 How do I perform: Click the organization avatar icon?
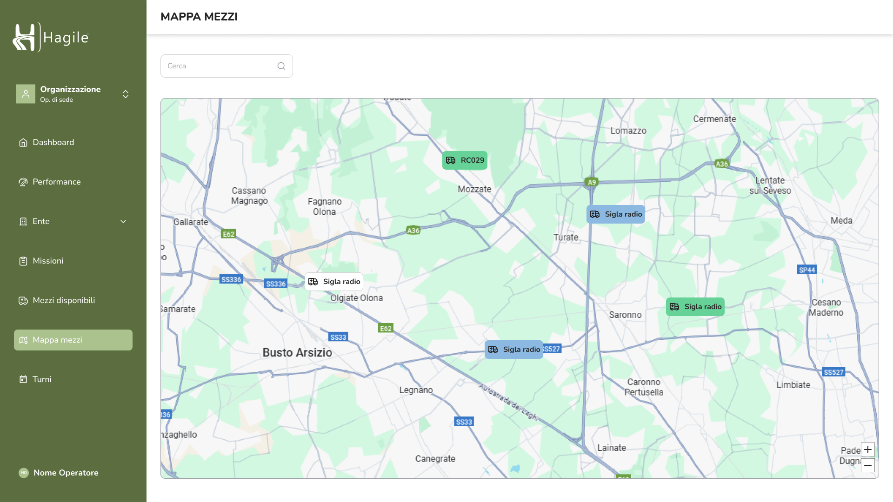[x=26, y=94]
